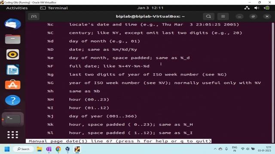The image size is (275, 154).
Task: Click the %h same as %b line
Action: [73, 91]
